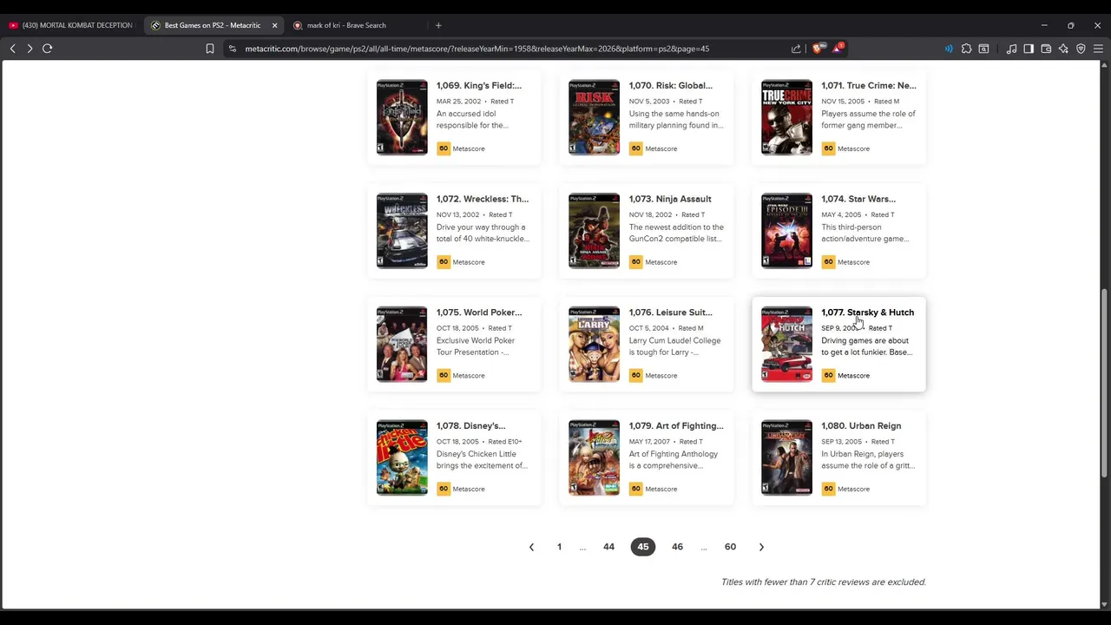
Task: Click Metascore 60 badge for Ninja Assault
Action: (636, 262)
